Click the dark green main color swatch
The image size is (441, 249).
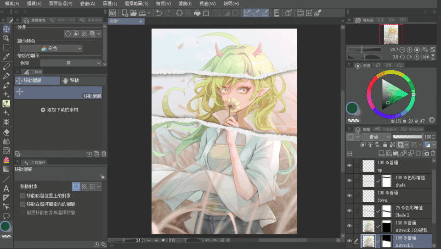point(352,108)
